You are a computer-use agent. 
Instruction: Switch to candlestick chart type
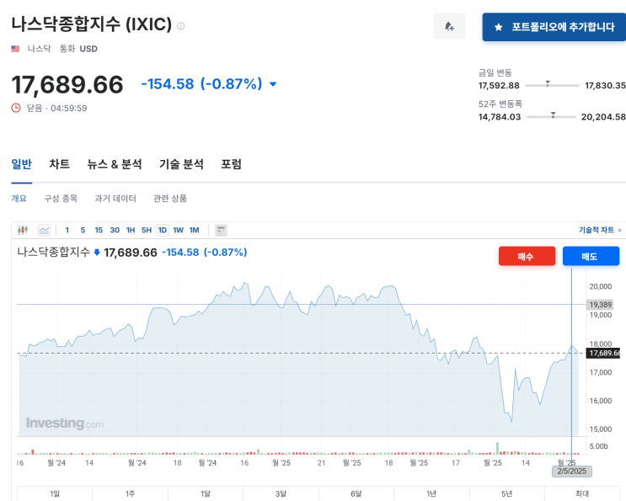point(23,230)
